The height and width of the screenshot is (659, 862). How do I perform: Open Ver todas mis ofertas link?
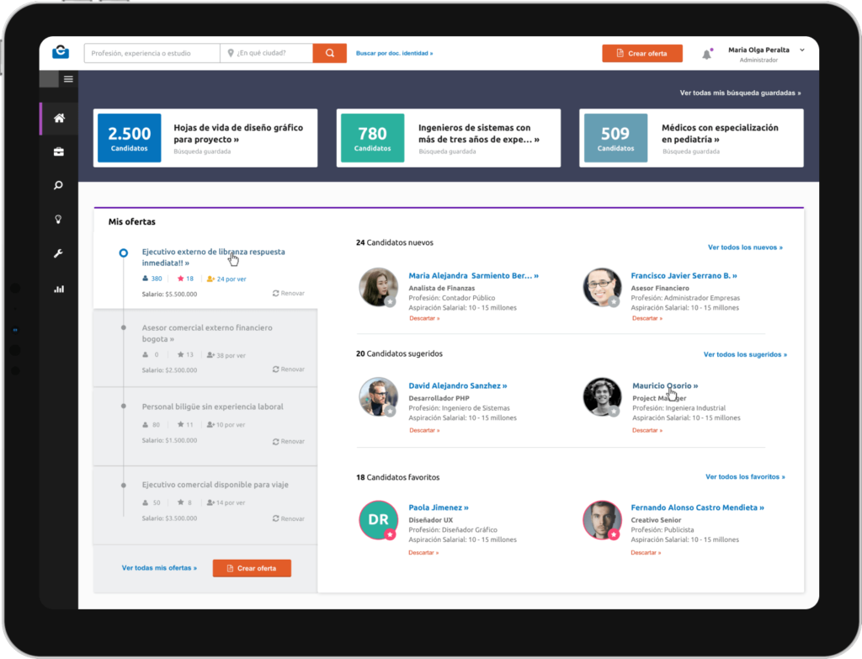tap(159, 568)
